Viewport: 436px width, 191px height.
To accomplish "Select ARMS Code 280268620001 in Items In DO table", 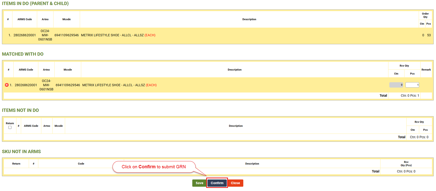I will 25,35.
